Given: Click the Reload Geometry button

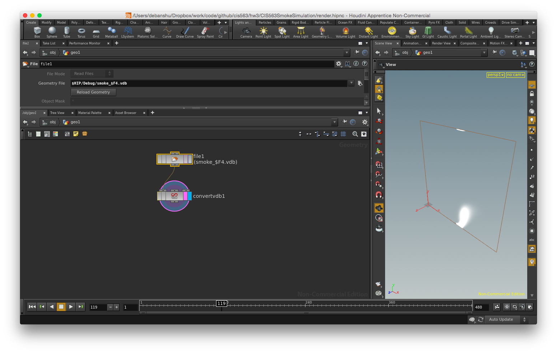Looking at the screenshot, I should click(93, 92).
